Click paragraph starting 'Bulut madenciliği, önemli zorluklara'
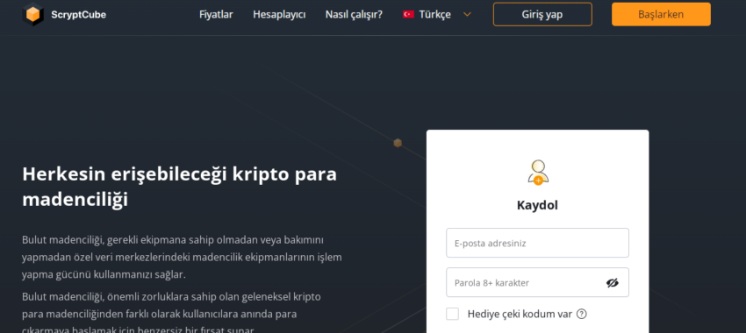The height and width of the screenshot is (333, 746). pyautogui.click(x=171, y=314)
